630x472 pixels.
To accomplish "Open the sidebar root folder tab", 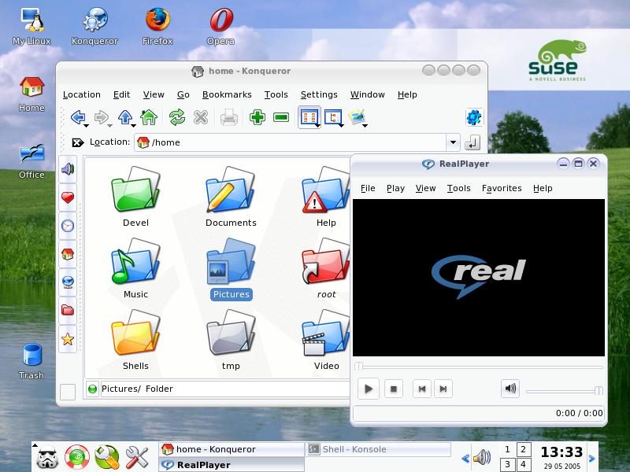I will 68,310.
